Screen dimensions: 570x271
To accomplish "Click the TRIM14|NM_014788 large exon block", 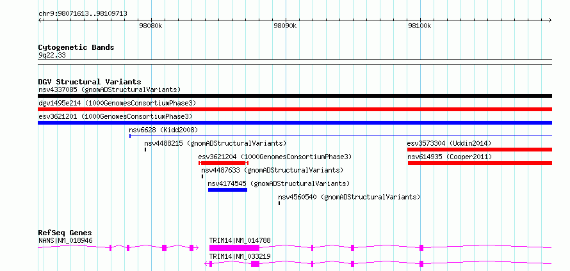I will [234, 248].
